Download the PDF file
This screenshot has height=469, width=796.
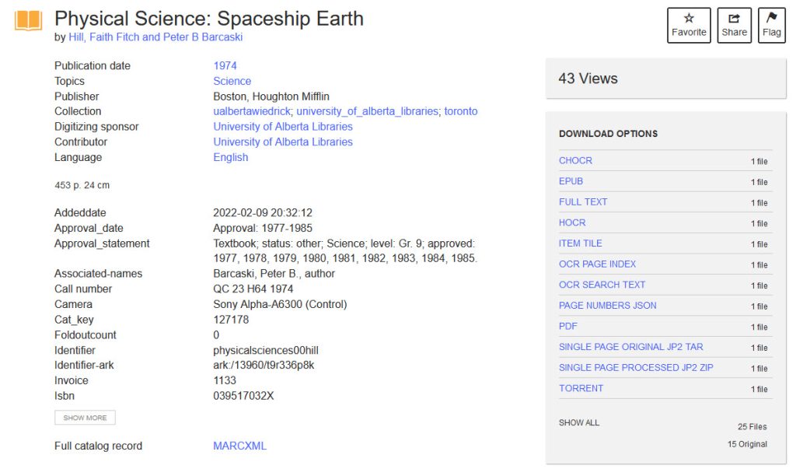point(567,326)
